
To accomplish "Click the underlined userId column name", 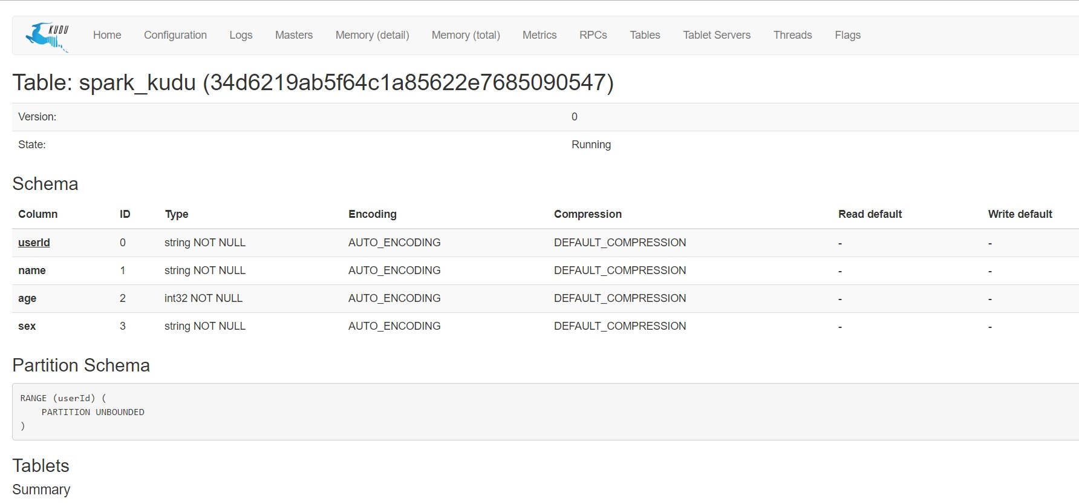I will pos(34,243).
